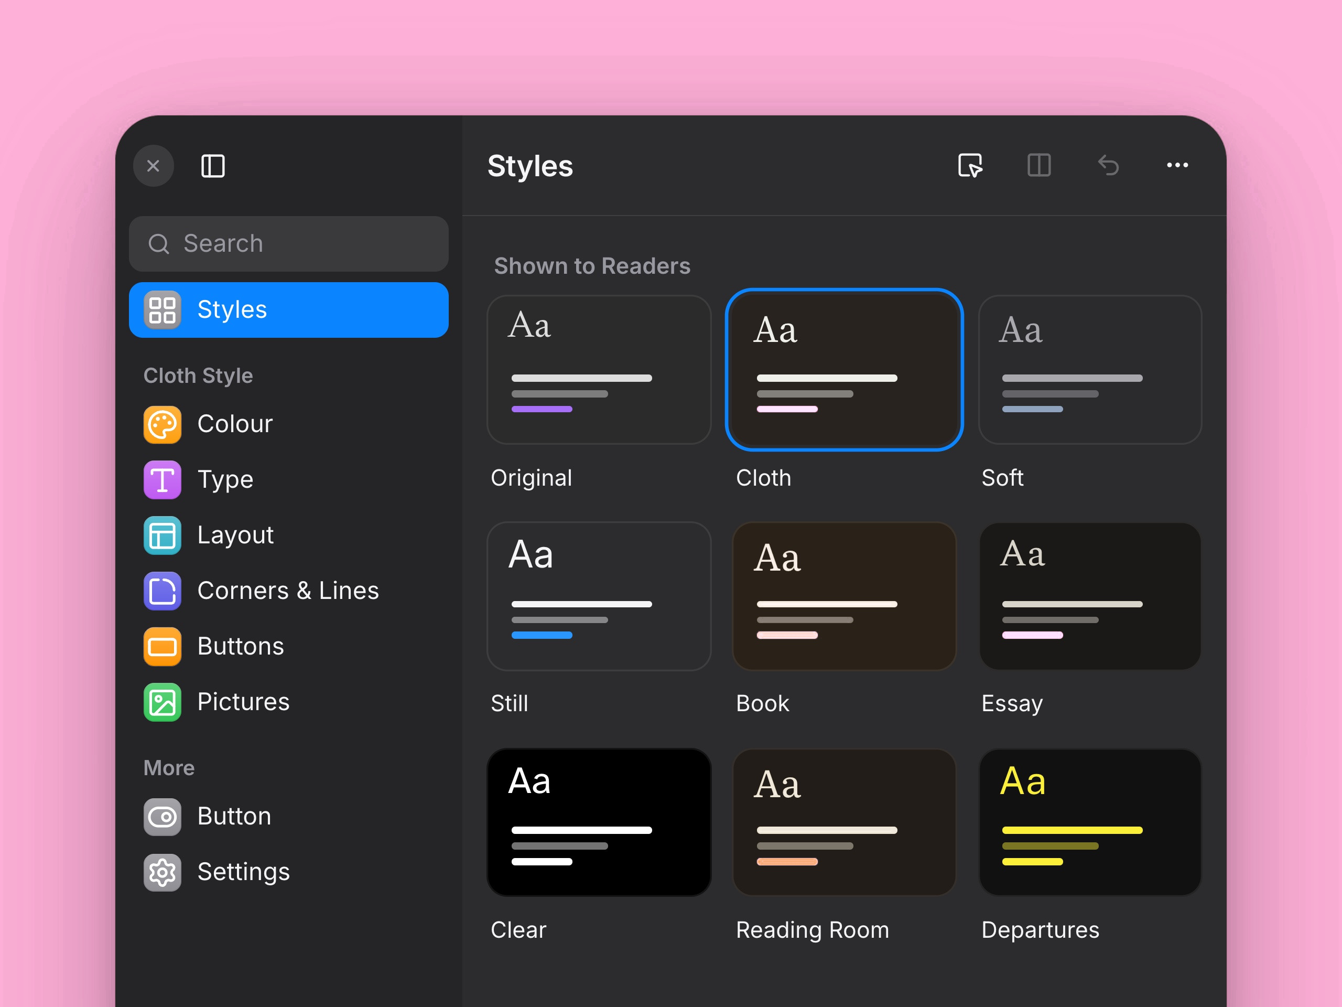Choose the Reading Room style thumbnail
Viewport: 1342px width, 1007px height.
pyautogui.click(x=845, y=822)
